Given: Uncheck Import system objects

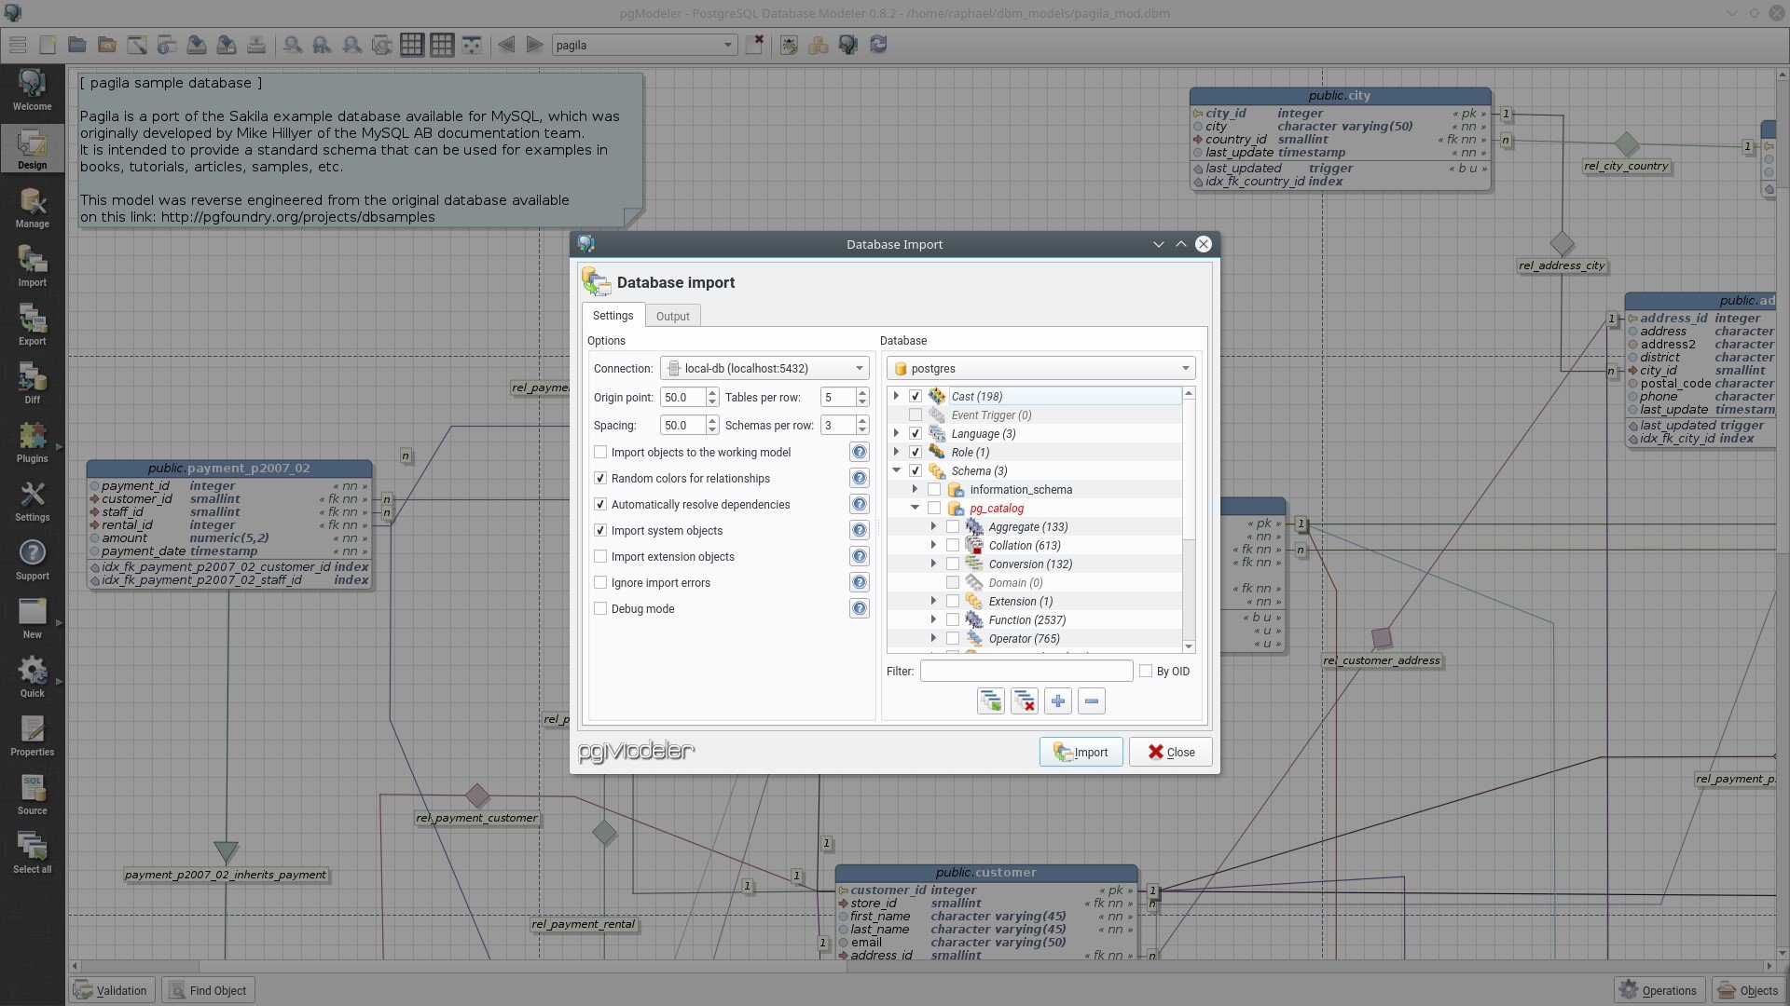Looking at the screenshot, I should (x=600, y=530).
